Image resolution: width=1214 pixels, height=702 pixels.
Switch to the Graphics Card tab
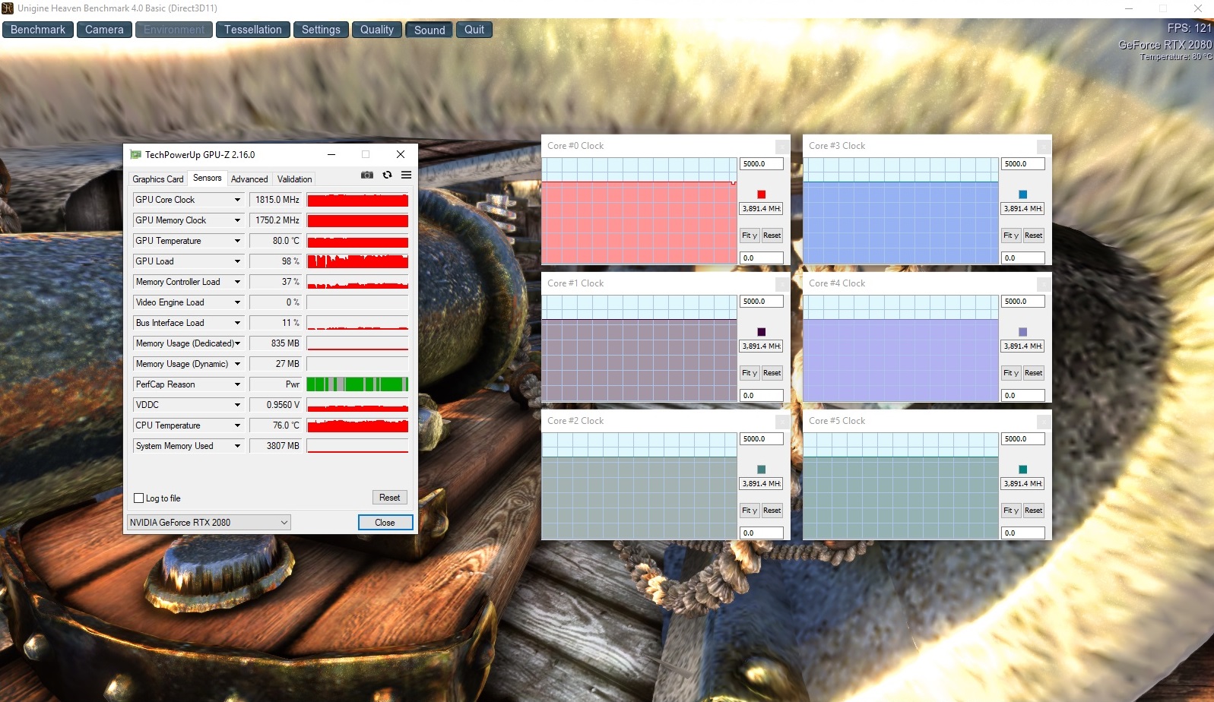pos(158,179)
